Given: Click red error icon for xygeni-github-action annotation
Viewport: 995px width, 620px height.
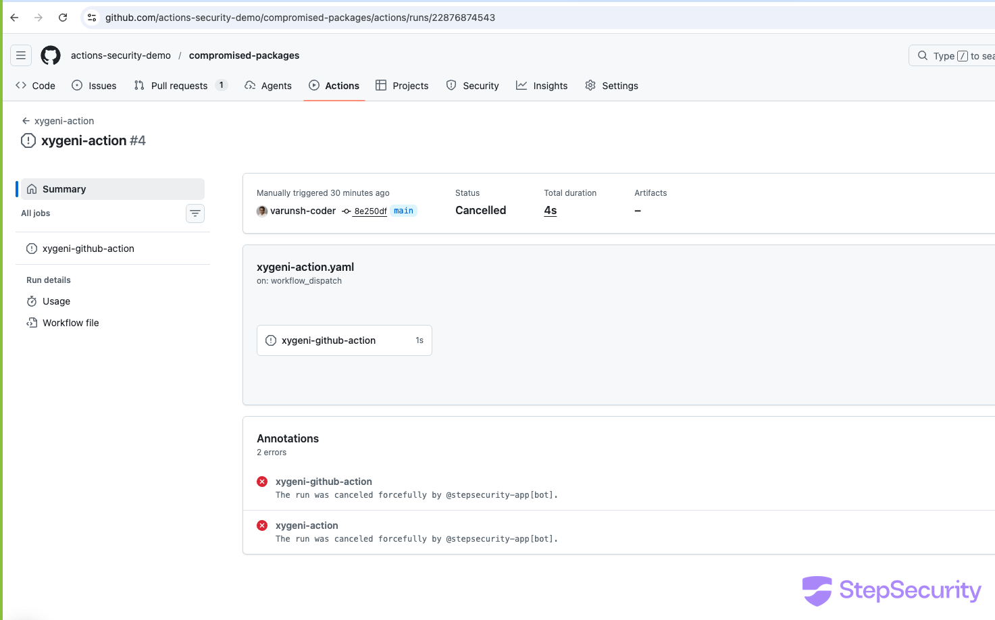Looking at the screenshot, I should (262, 482).
